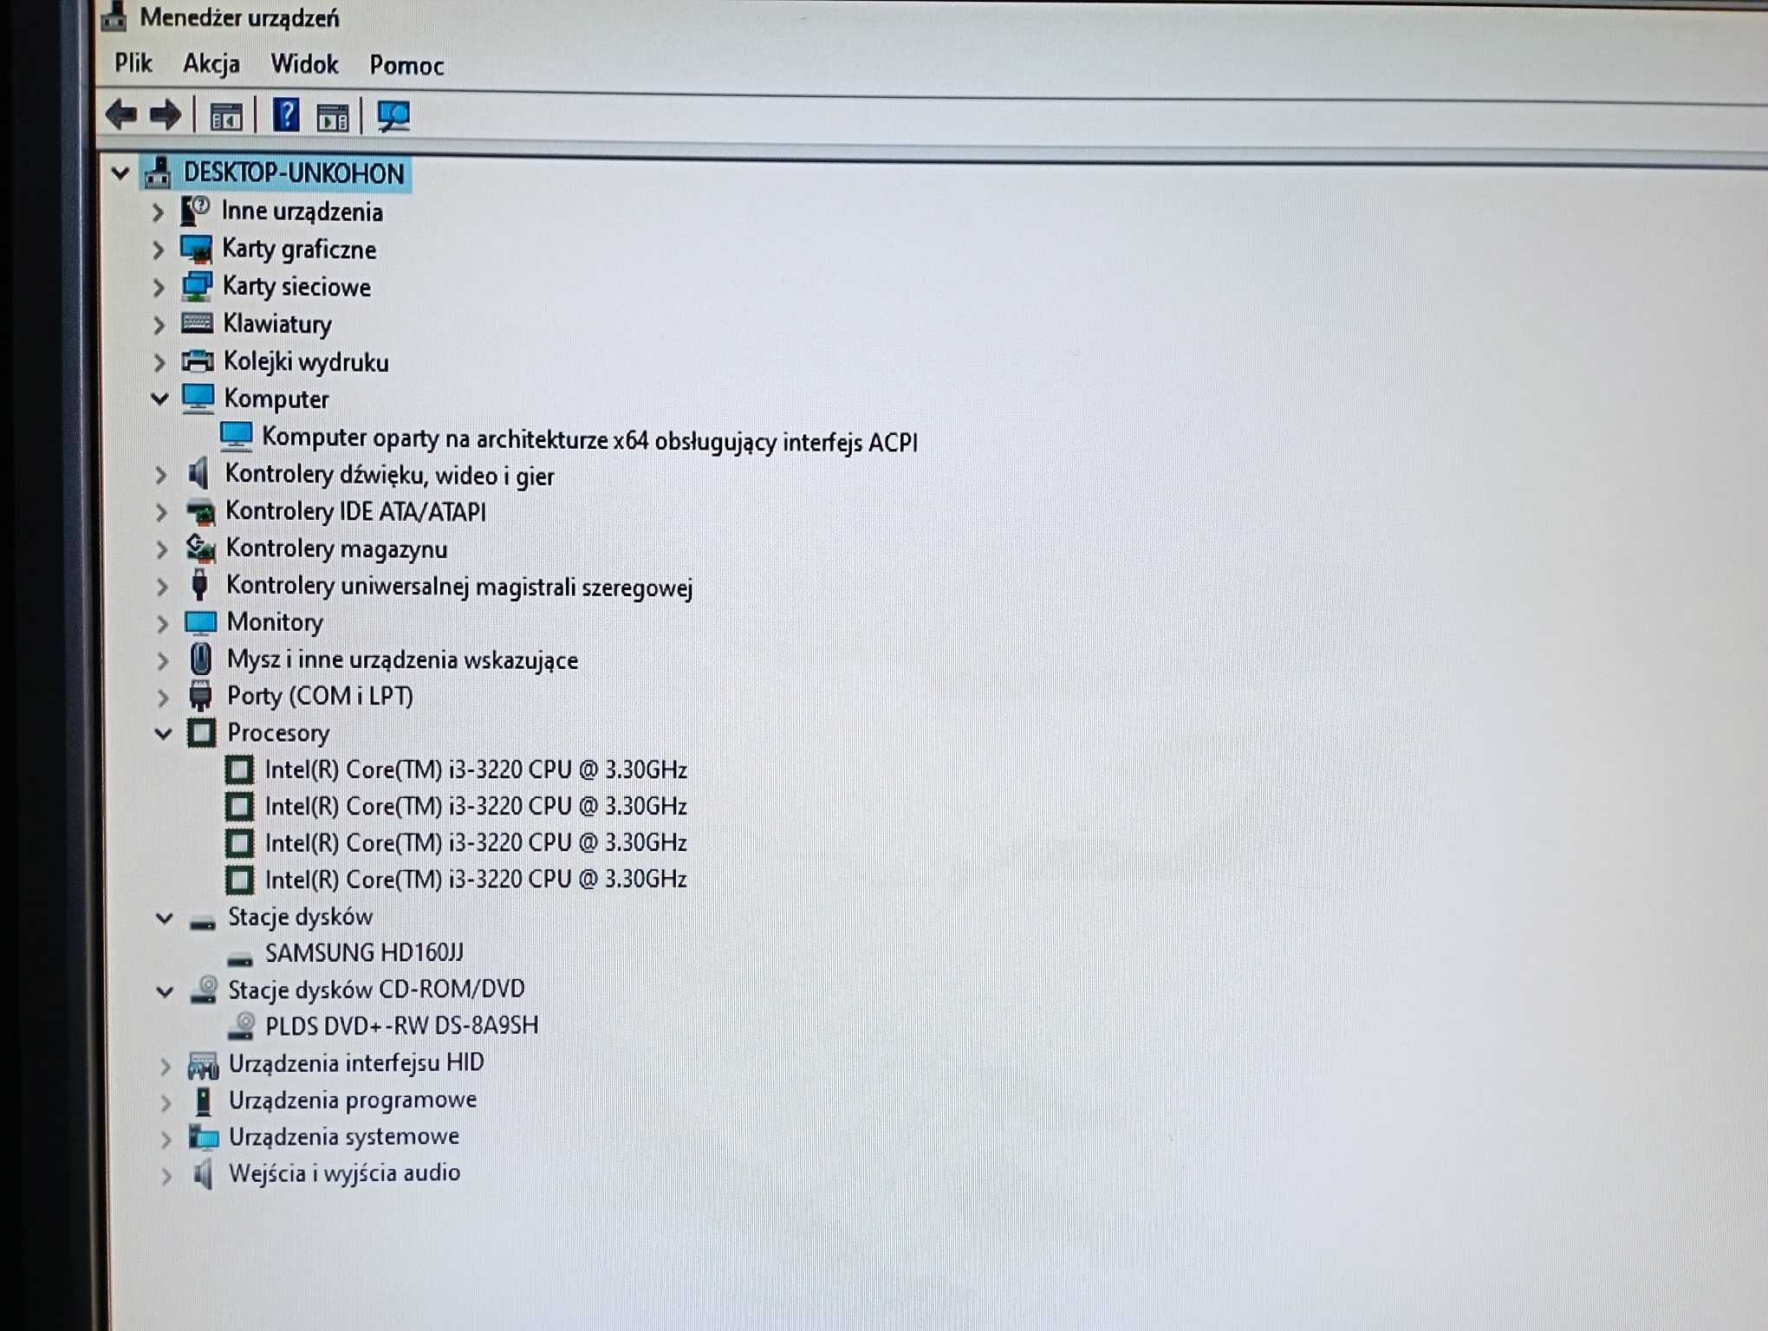Screen dimensions: 1768x1331
Task: Collapse Procesory section
Action: coord(164,732)
